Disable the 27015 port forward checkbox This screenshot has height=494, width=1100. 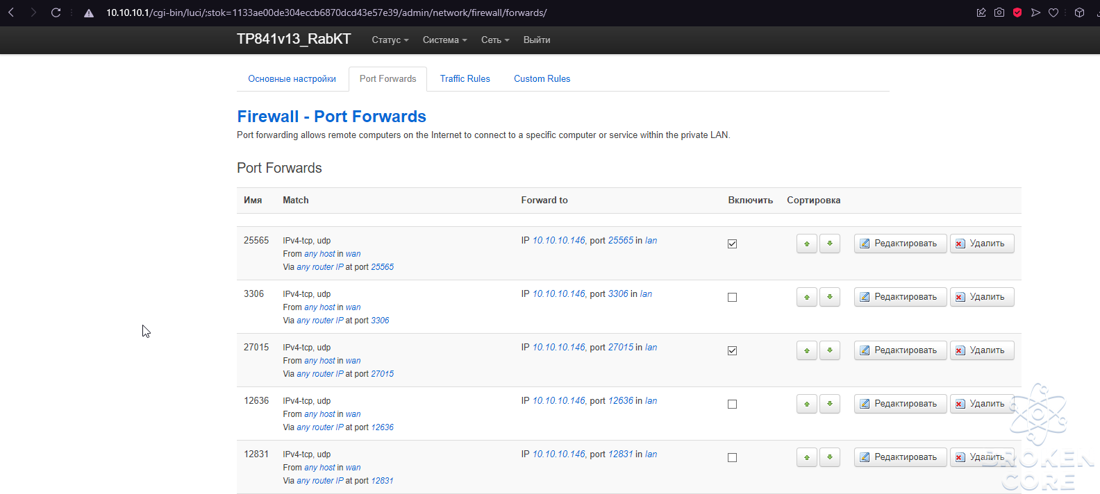732,350
